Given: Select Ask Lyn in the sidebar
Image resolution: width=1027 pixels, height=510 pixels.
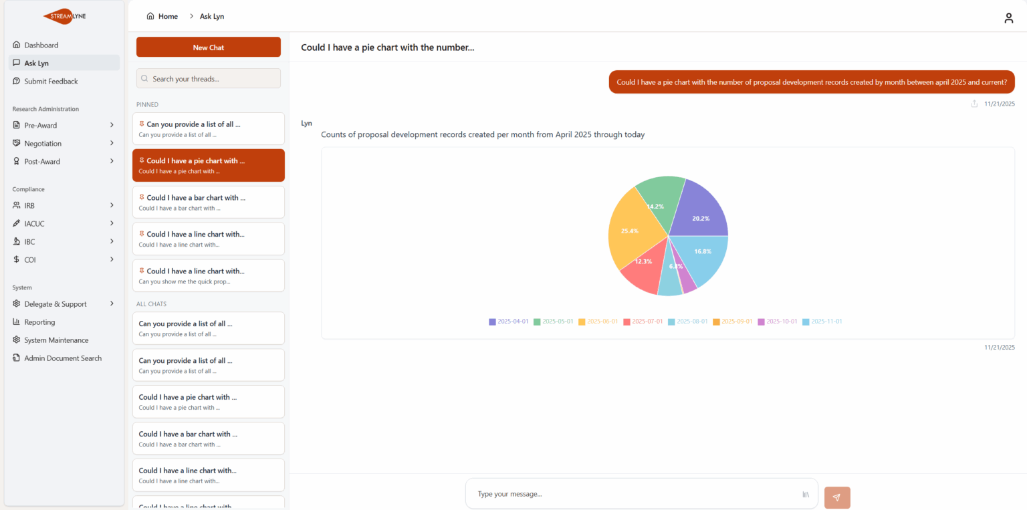Looking at the screenshot, I should tap(37, 63).
